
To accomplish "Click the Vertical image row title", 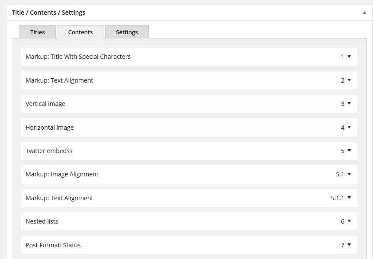I will (45, 104).
